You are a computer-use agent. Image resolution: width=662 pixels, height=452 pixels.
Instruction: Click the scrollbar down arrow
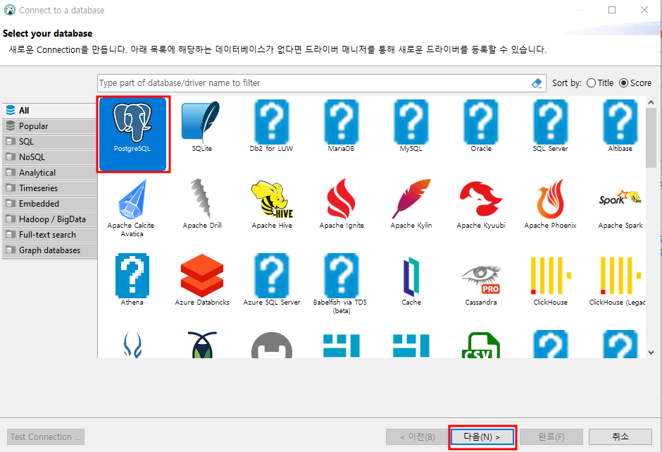(x=651, y=353)
